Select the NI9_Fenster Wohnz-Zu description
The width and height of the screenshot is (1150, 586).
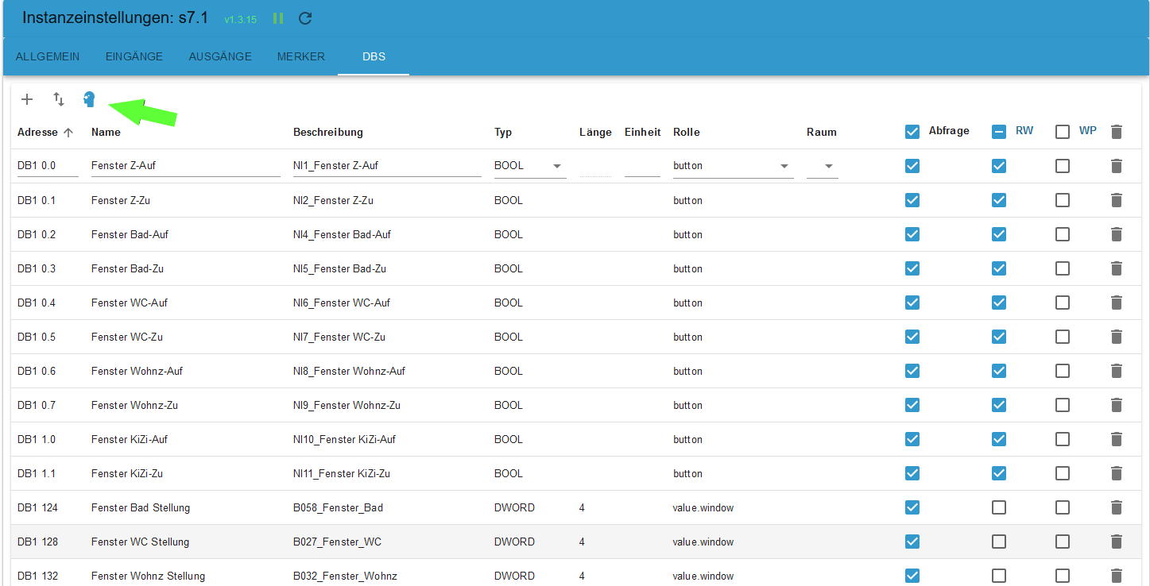click(x=347, y=405)
